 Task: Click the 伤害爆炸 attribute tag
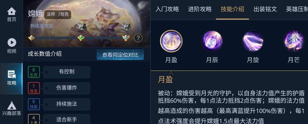coord(67,88)
